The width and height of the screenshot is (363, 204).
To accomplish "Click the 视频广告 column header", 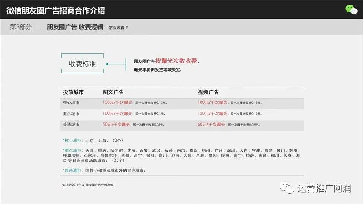I will (x=208, y=92).
